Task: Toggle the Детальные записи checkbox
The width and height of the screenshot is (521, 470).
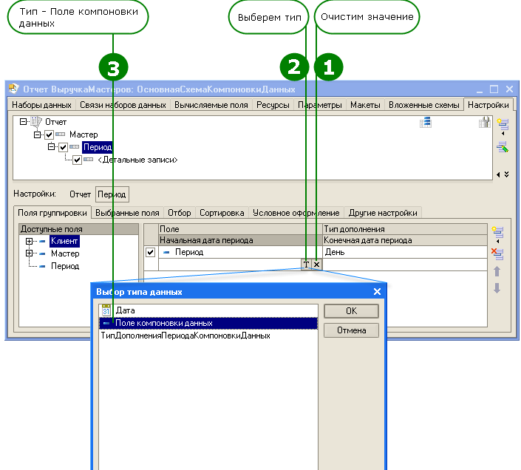Action: pos(77,160)
